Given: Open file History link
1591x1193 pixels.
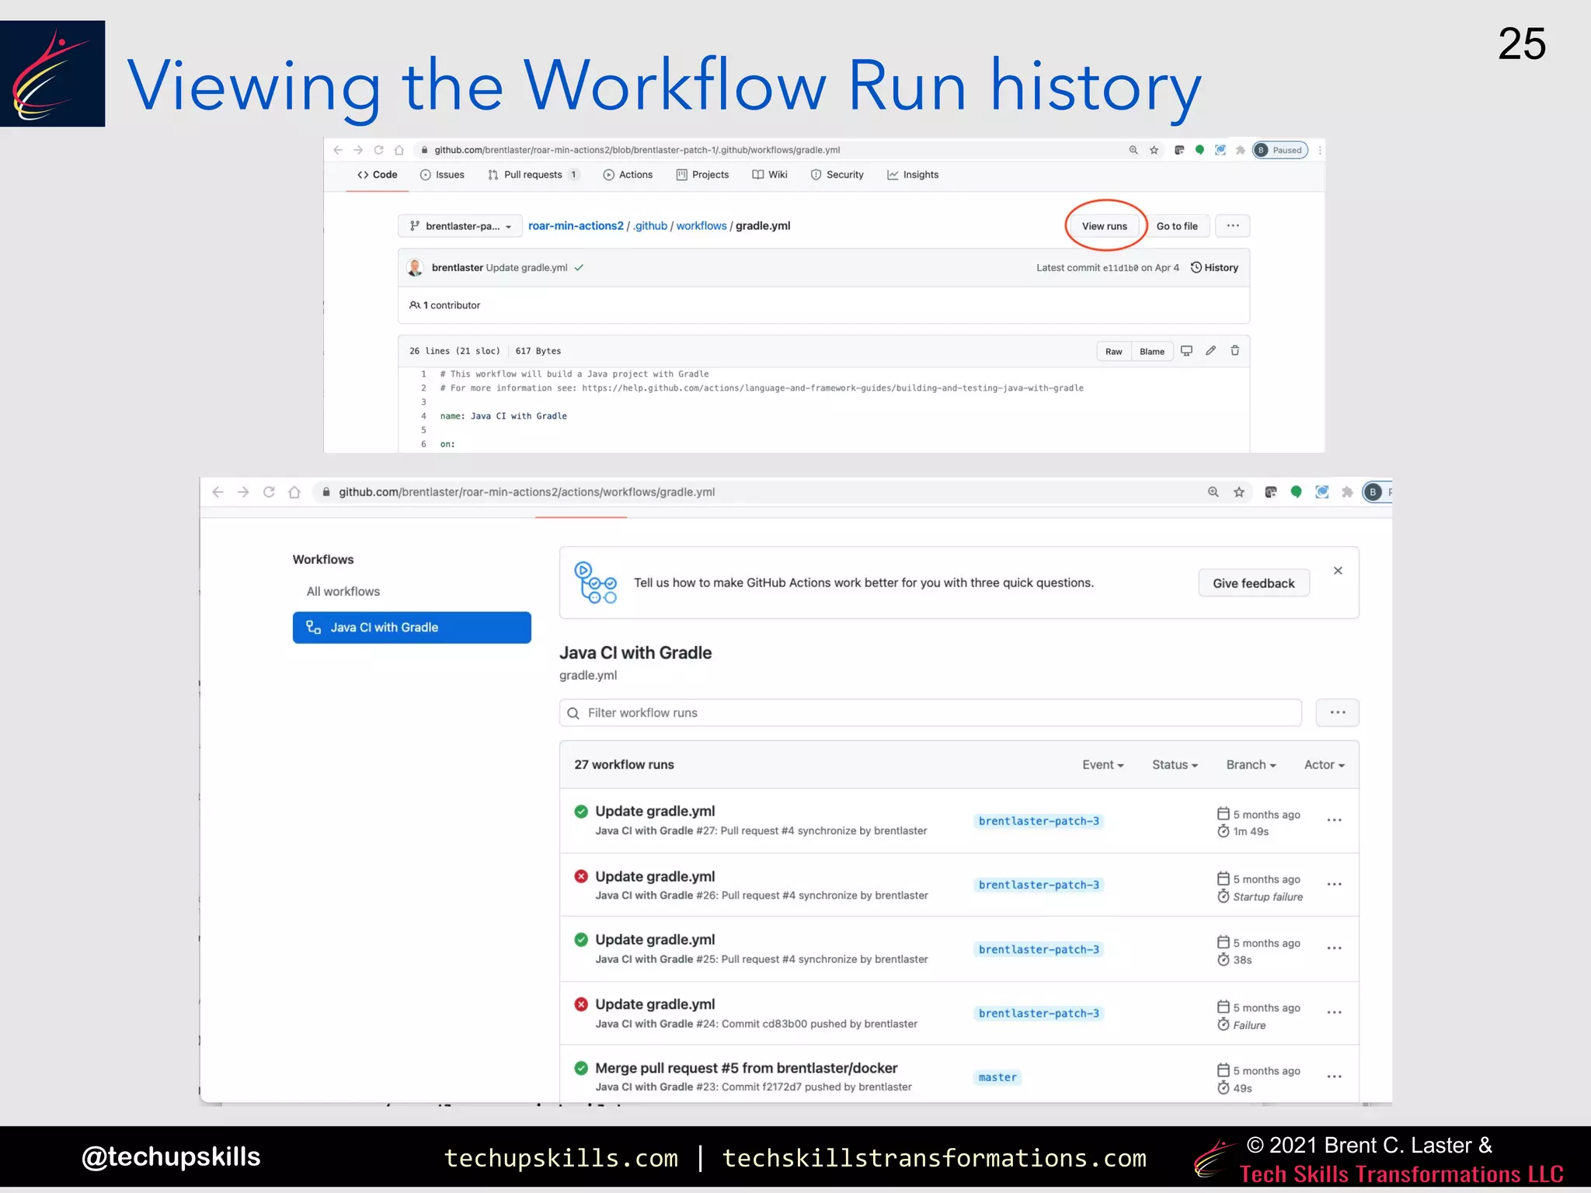Looking at the screenshot, I should coord(1214,268).
